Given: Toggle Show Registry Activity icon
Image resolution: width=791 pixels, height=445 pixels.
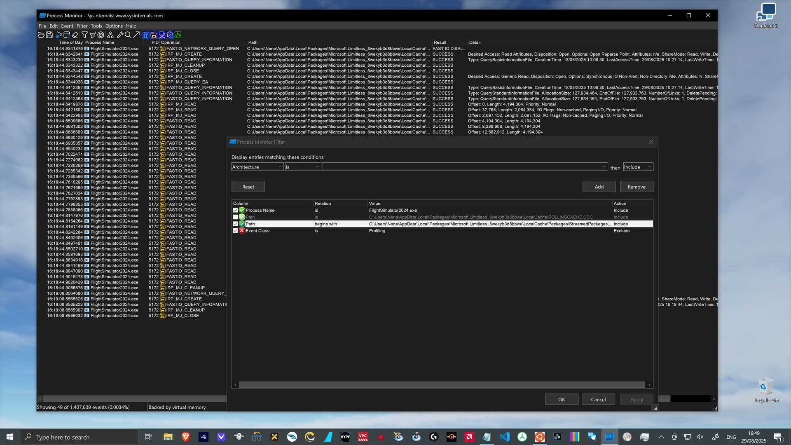Looking at the screenshot, I should point(145,35).
